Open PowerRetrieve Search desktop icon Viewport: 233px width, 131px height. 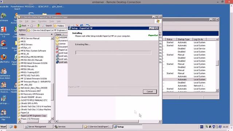tap(17, 8)
